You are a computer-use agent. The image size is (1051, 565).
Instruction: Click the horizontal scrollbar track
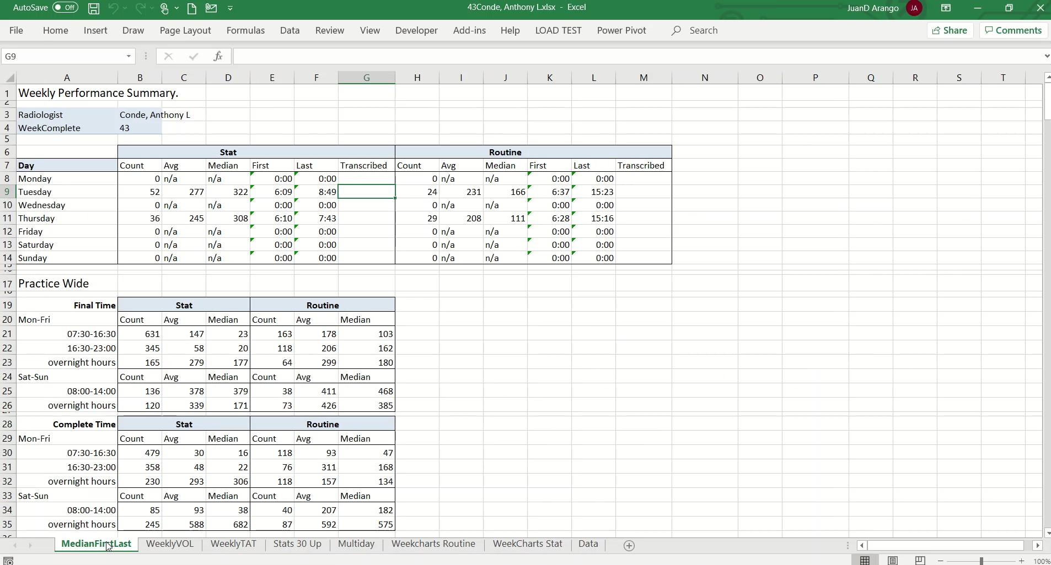click(946, 545)
